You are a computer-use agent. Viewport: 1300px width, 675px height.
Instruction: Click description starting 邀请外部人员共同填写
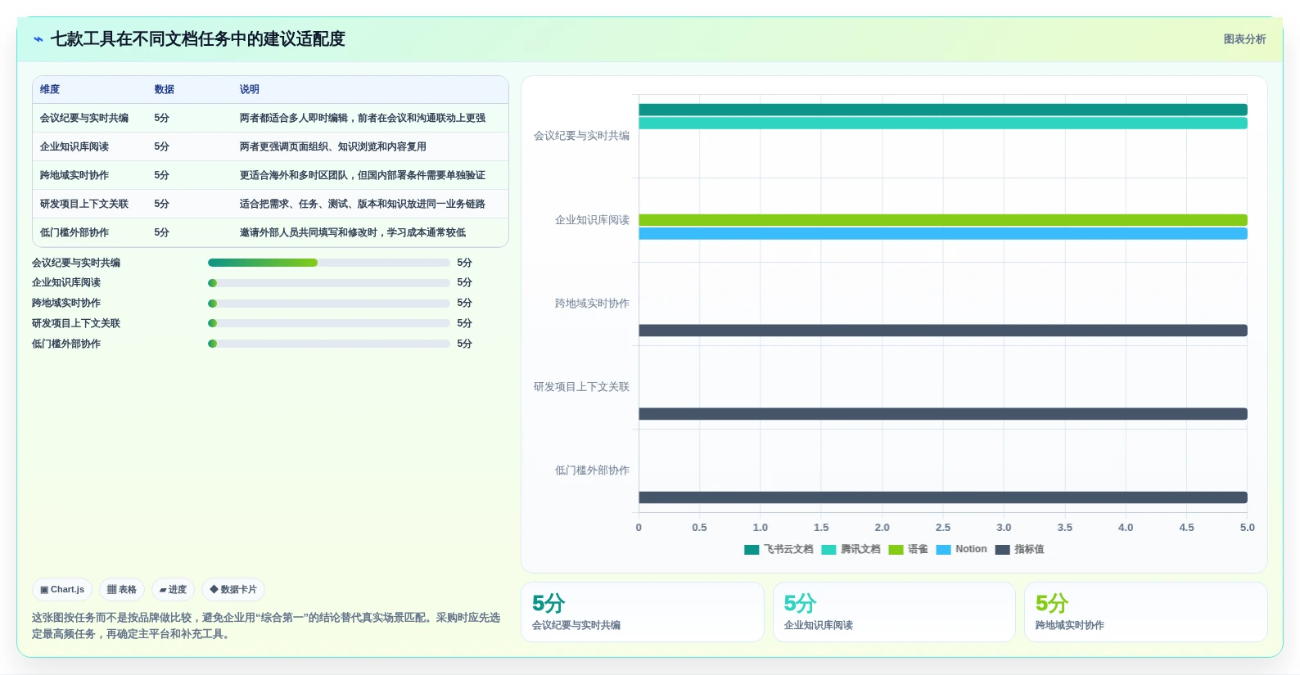[x=353, y=232]
